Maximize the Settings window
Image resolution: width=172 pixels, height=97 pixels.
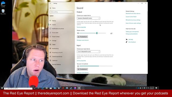142,3
